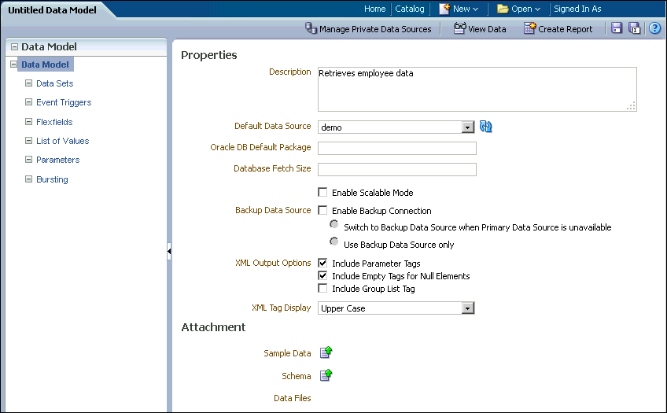The height and width of the screenshot is (413, 667).
Task: Toggle the Flexfields node expander
Action: click(28, 122)
